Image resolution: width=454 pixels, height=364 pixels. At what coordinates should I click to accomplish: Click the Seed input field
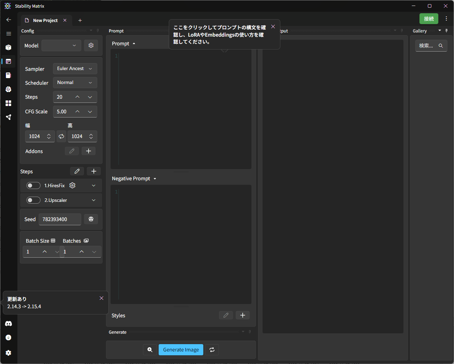(x=60, y=219)
